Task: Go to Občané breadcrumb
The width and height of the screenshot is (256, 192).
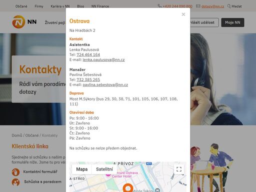Action: click(x=32, y=135)
